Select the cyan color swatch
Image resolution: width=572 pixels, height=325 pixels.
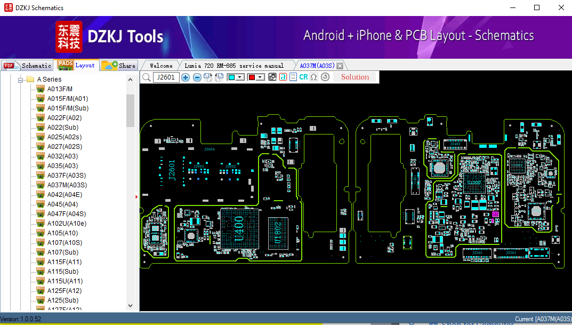pyautogui.click(x=231, y=77)
